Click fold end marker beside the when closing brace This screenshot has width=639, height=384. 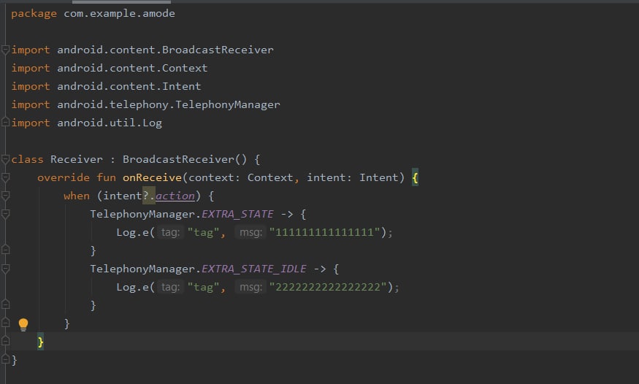pos(5,323)
